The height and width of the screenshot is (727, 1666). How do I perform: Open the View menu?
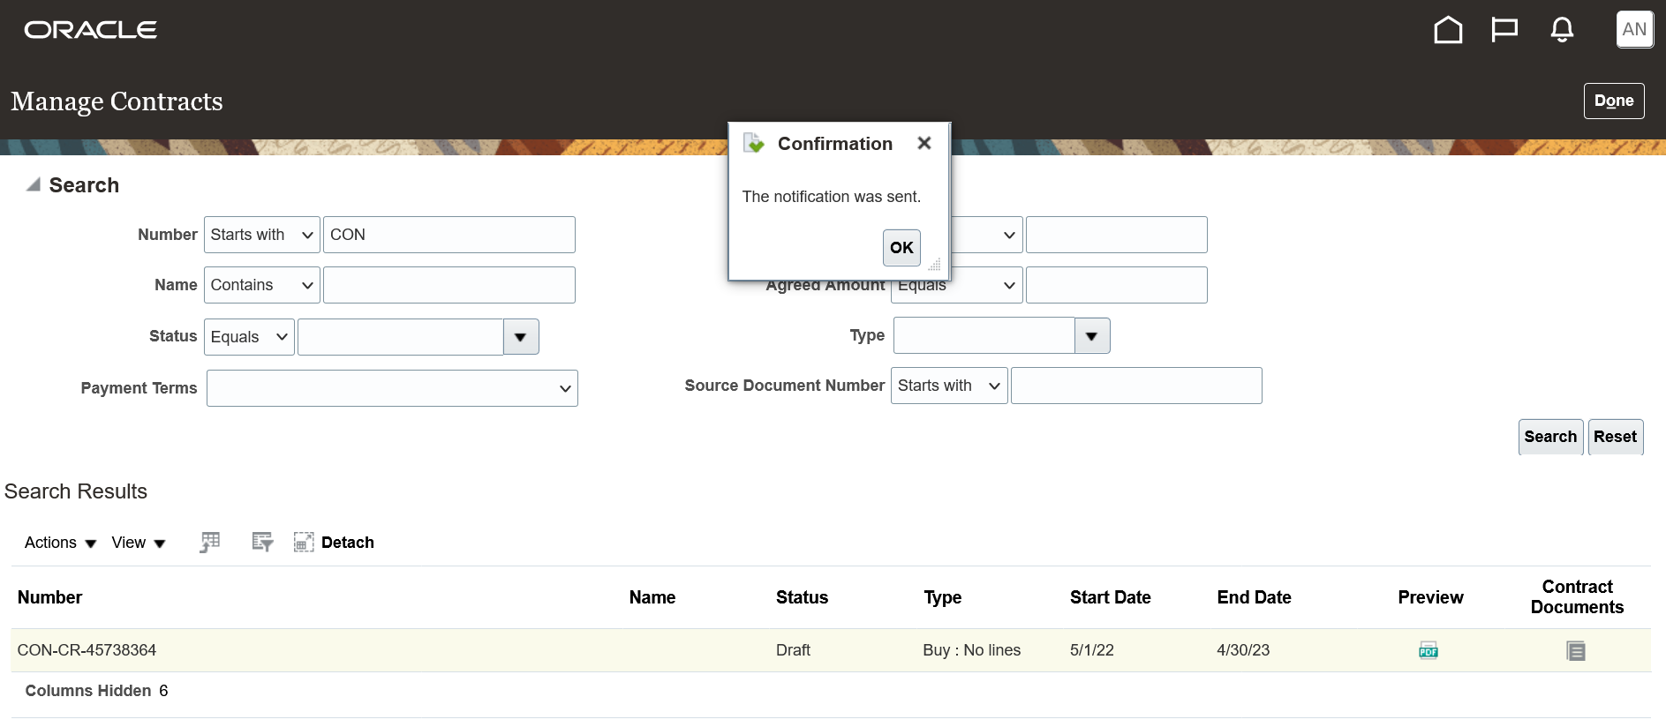139,543
